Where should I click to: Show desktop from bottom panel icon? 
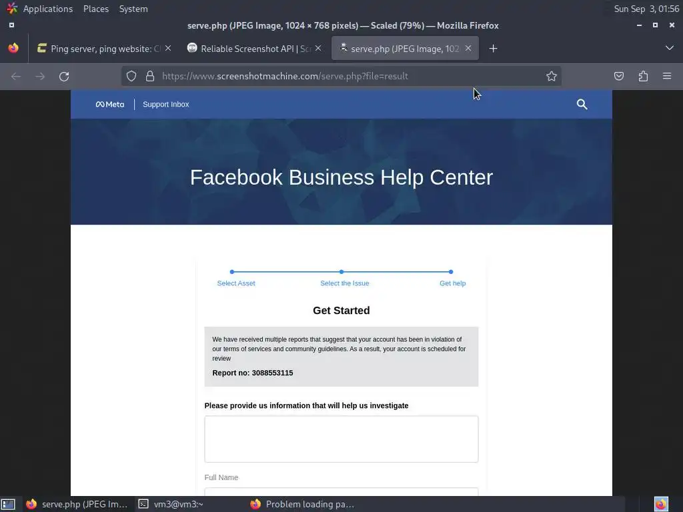8,504
